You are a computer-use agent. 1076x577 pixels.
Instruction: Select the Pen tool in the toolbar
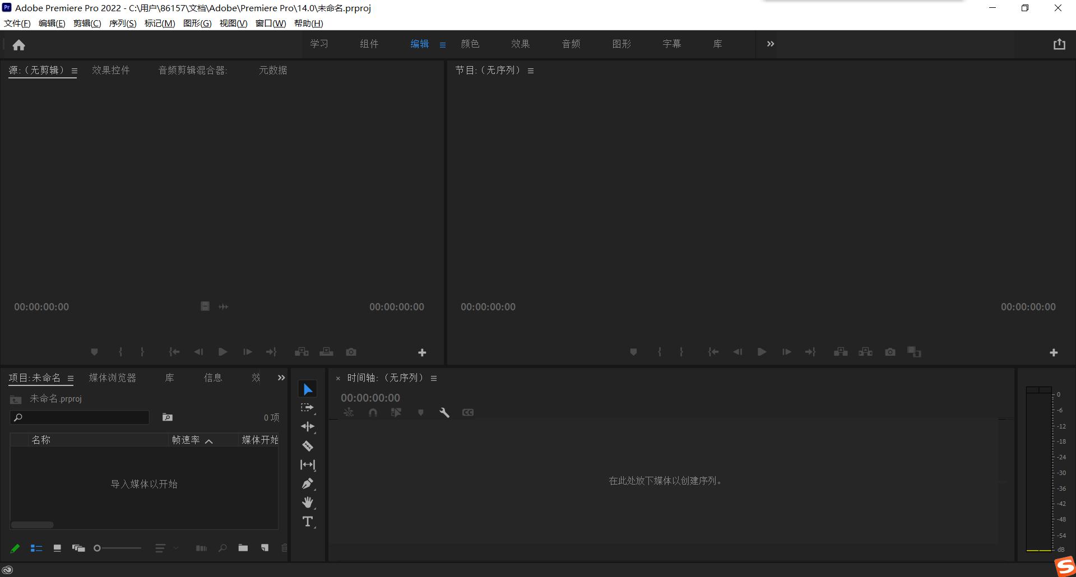click(308, 483)
